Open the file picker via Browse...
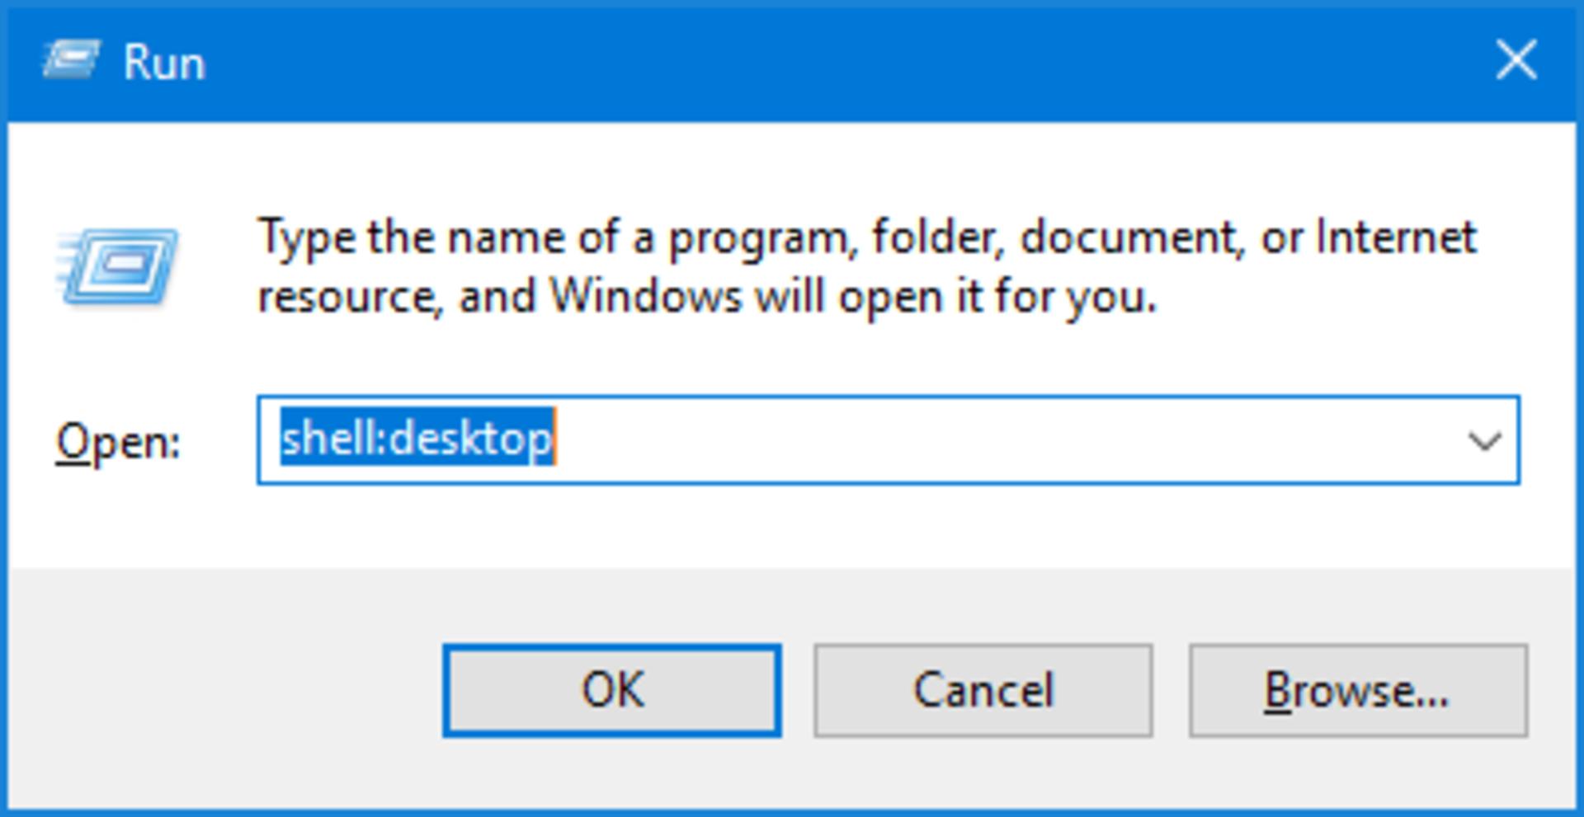The image size is (1584, 817). [x=1358, y=690]
